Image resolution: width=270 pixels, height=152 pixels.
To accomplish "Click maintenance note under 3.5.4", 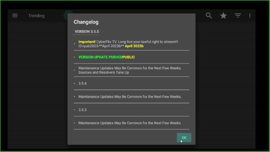I will [130, 97].
